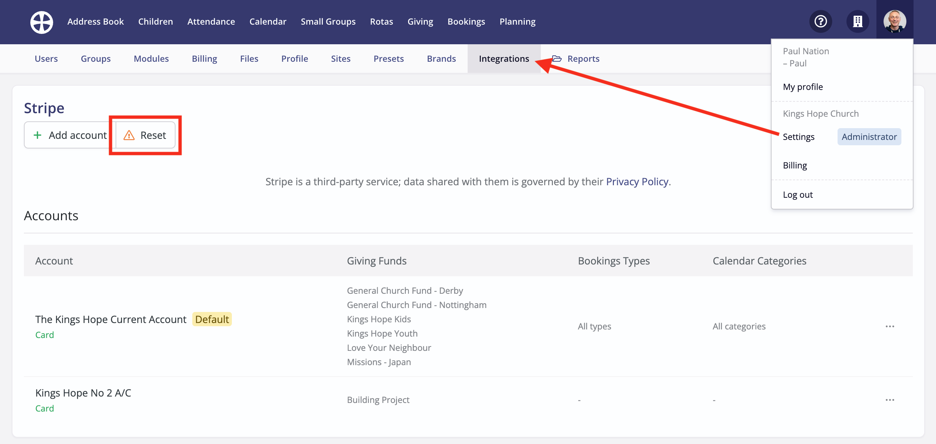Open the help question mark icon
Screen dimensions: 936x444
(x=820, y=21)
